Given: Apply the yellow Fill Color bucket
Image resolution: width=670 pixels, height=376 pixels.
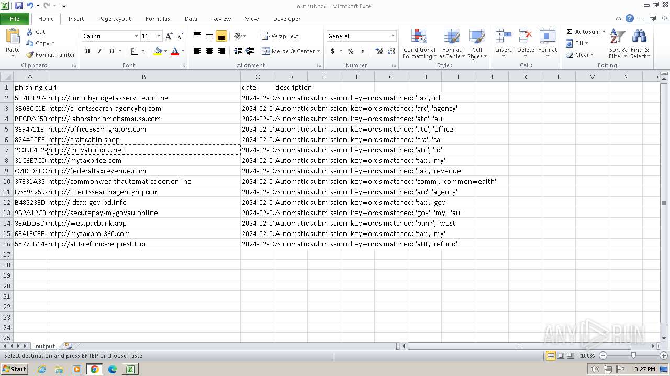Looking at the screenshot, I should click(x=158, y=51).
